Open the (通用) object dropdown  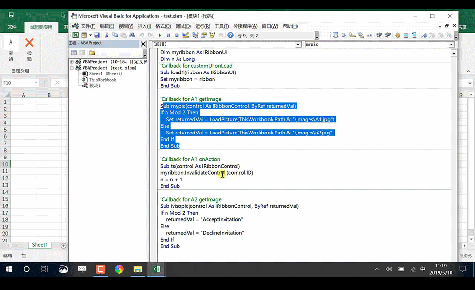[298, 44]
